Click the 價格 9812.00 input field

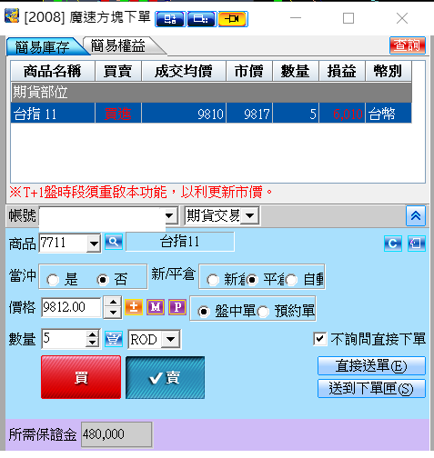coord(71,307)
